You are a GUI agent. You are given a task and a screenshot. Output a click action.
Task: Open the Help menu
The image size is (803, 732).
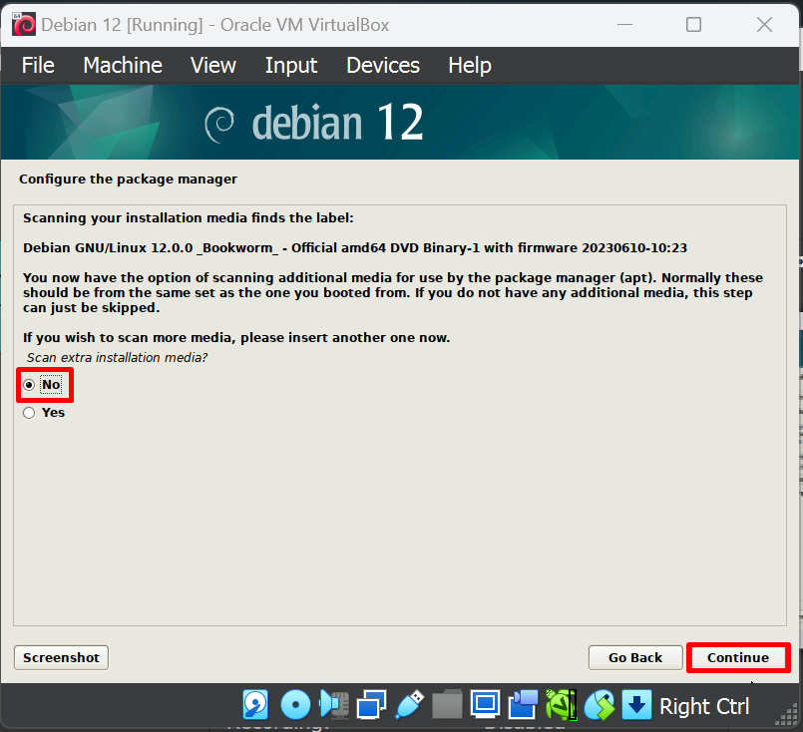[x=470, y=66]
